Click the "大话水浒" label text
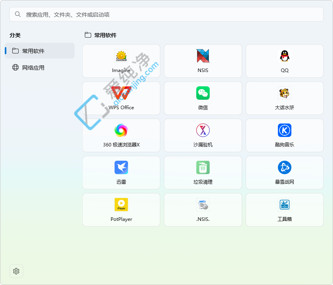Image resolution: width=333 pixels, height=285 pixels. point(285,108)
